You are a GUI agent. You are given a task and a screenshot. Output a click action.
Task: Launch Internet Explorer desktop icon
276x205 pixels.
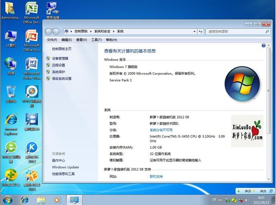[x=11, y=124]
